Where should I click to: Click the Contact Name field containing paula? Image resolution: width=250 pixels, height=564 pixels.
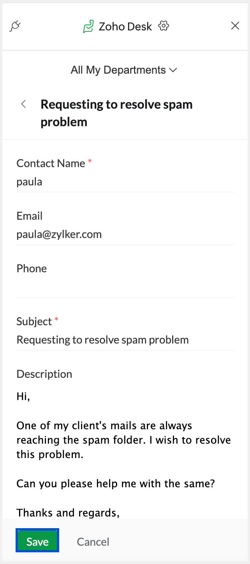pyautogui.click(x=125, y=182)
